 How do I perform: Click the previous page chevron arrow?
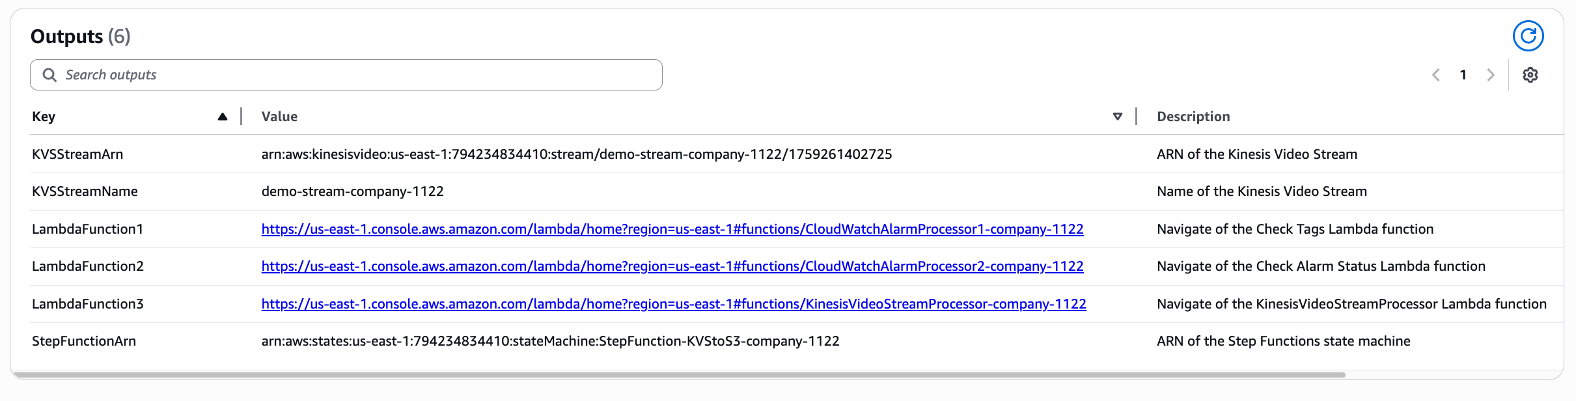point(1436,75)
